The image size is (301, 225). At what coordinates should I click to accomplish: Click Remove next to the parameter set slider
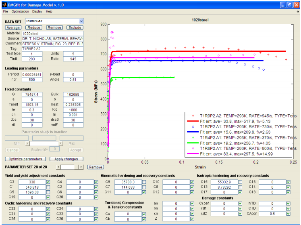tap(95, 167)
